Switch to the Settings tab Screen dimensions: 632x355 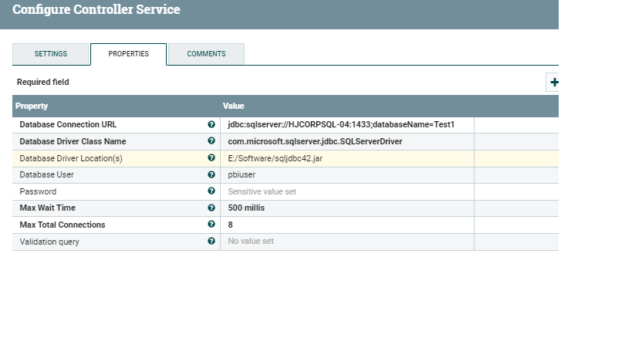point(51,54)
